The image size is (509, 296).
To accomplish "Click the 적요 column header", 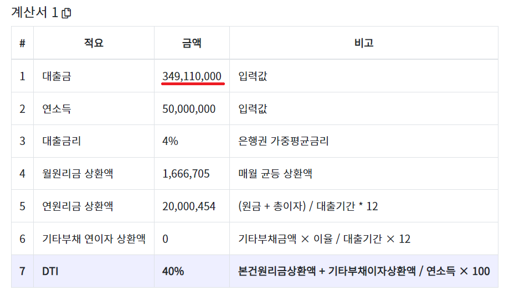I will (94, 43).
